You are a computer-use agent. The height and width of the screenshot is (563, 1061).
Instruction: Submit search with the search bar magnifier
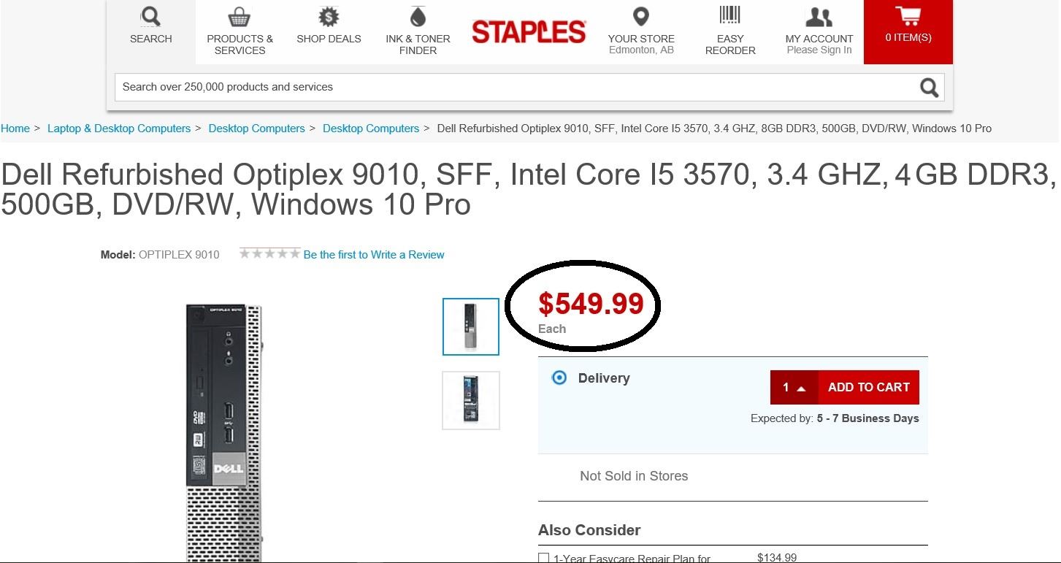coord(929,88)
